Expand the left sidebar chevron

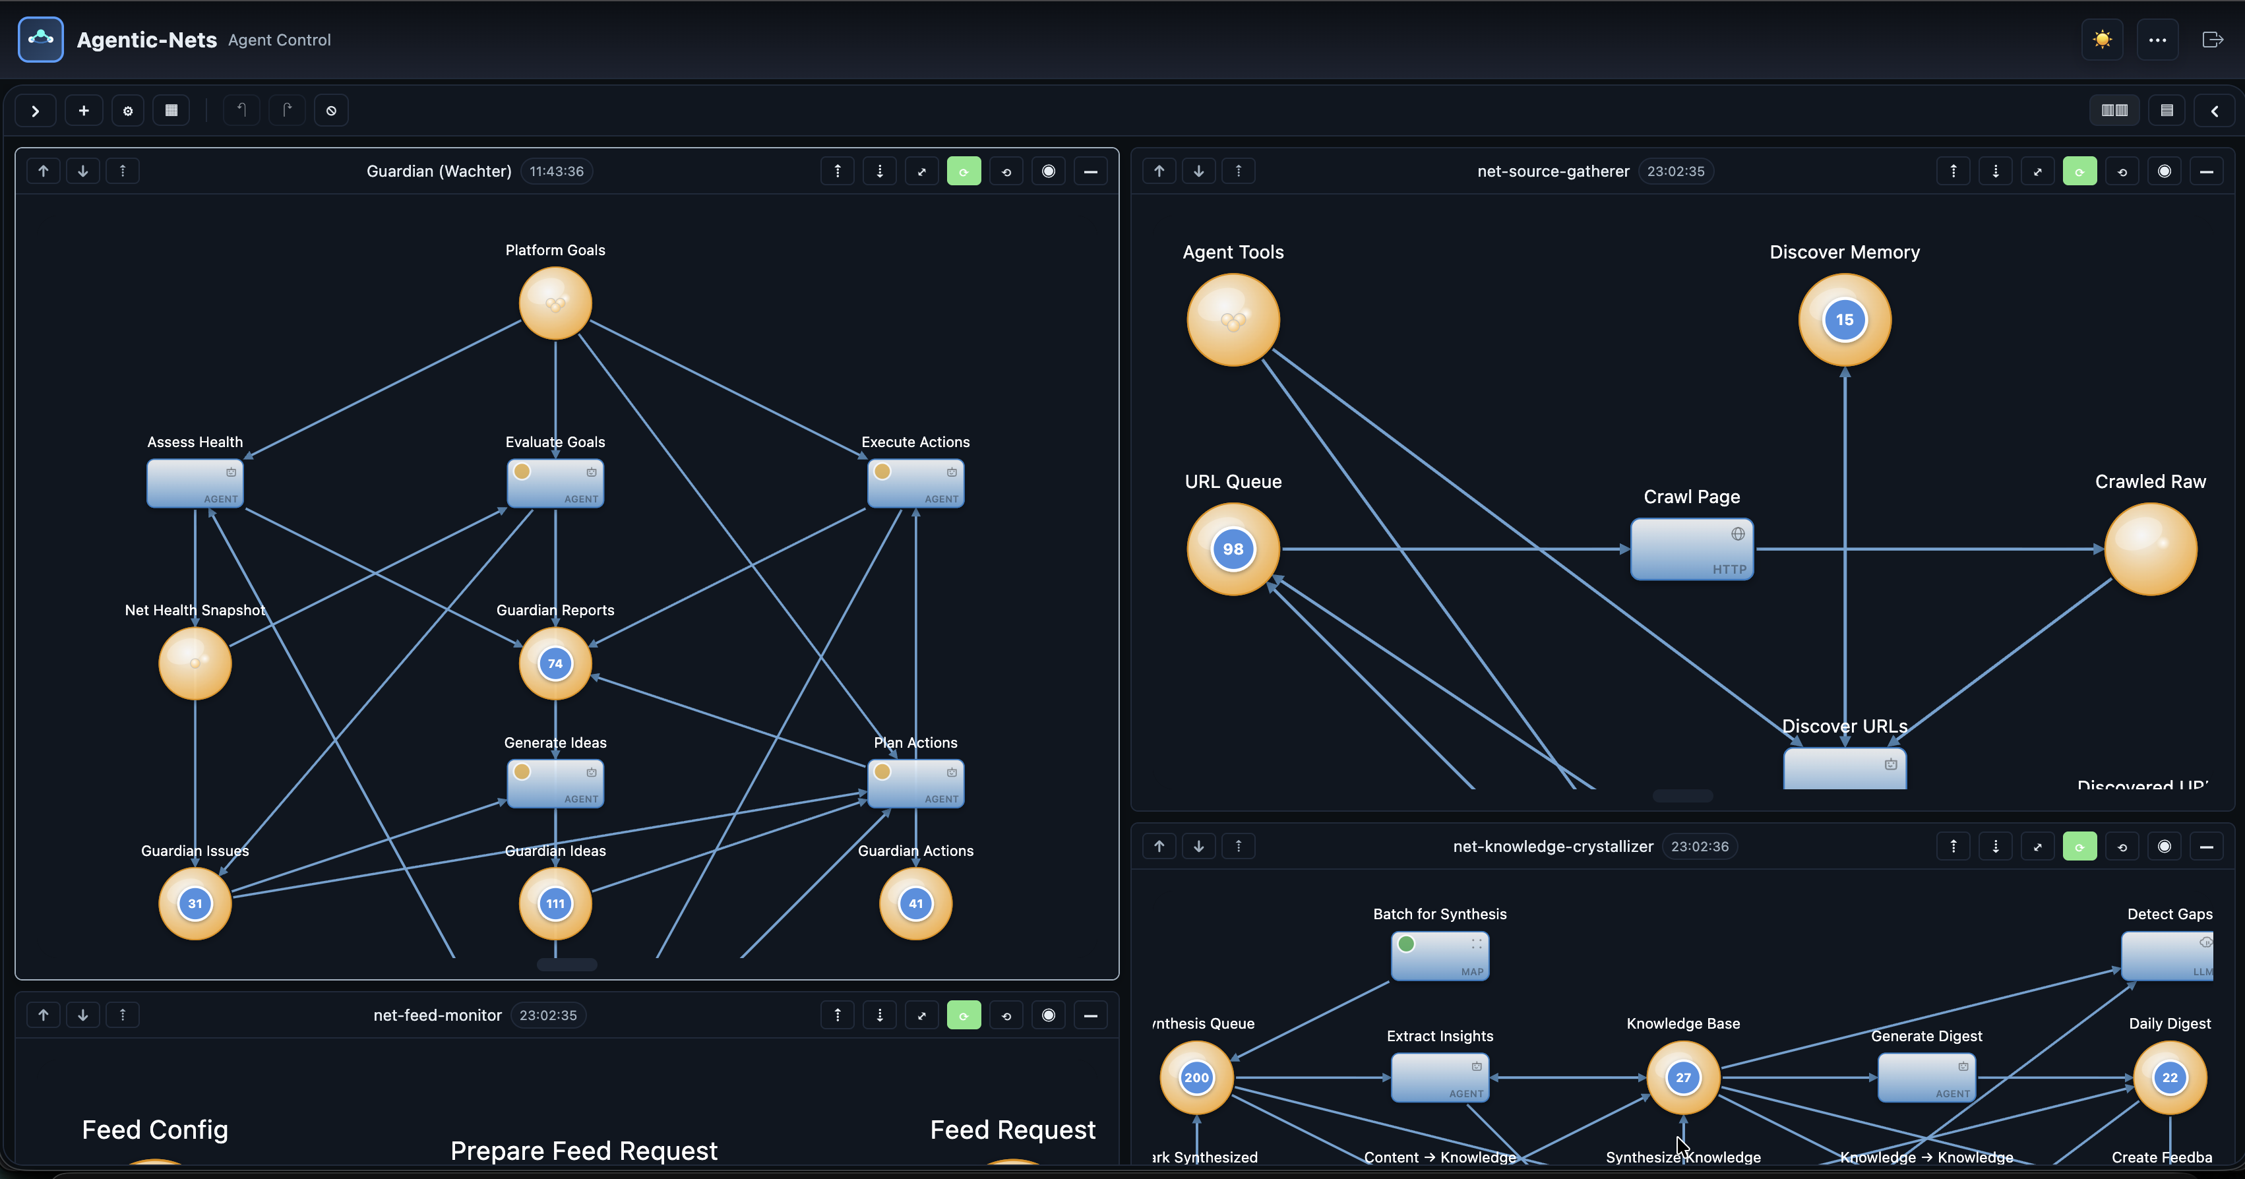point(35,110)
